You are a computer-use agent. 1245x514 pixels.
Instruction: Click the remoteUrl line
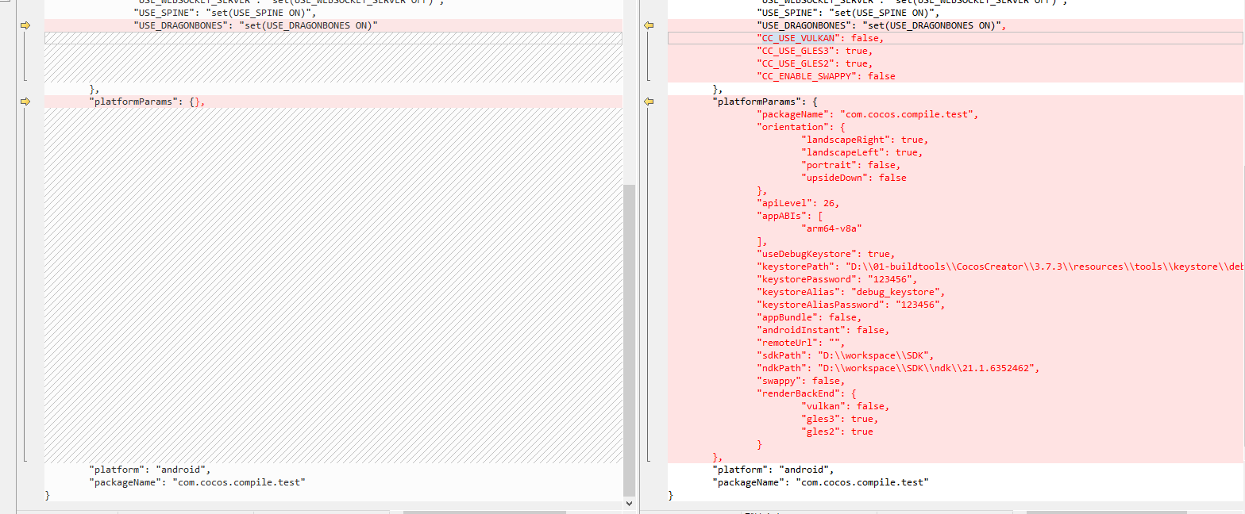(801, 343)
